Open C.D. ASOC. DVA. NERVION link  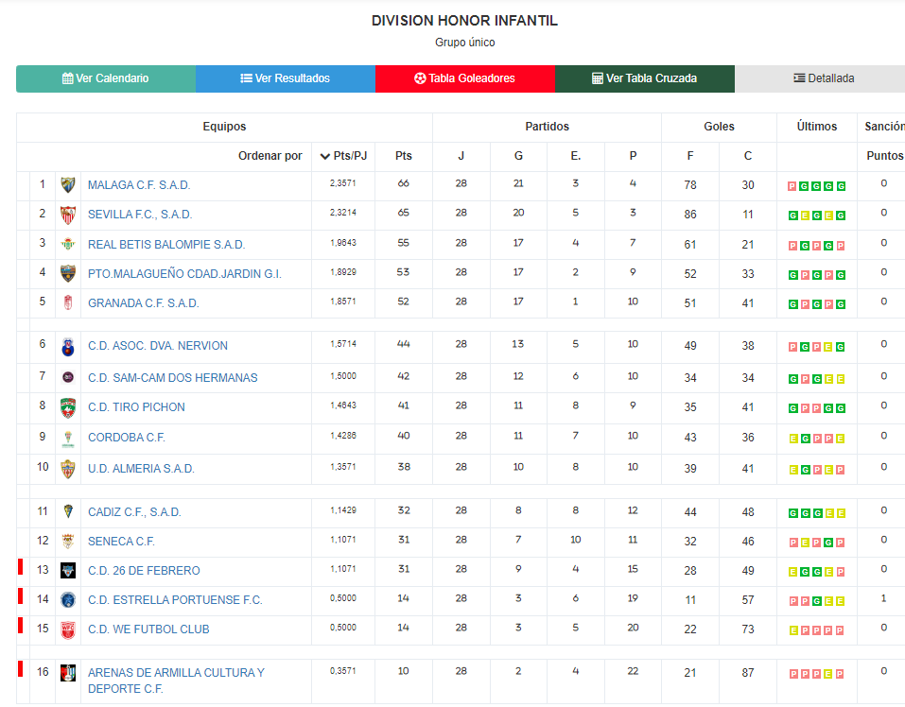click(x=158, y=346)
